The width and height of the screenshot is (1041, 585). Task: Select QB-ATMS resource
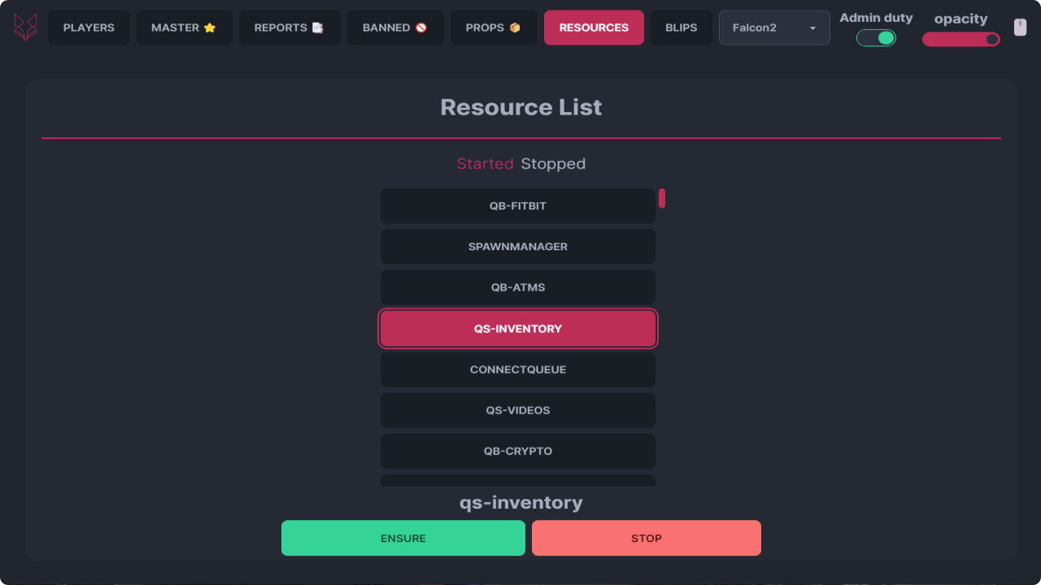pyautogui.click(x=518, y=288)
